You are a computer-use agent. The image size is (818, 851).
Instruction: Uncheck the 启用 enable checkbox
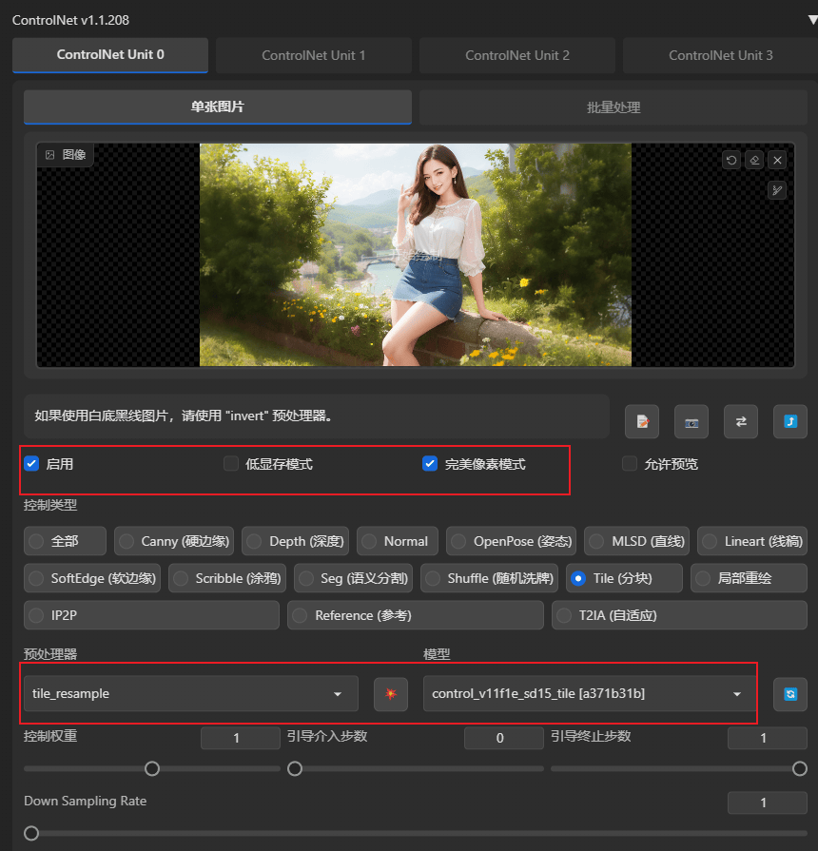[31, 464]
